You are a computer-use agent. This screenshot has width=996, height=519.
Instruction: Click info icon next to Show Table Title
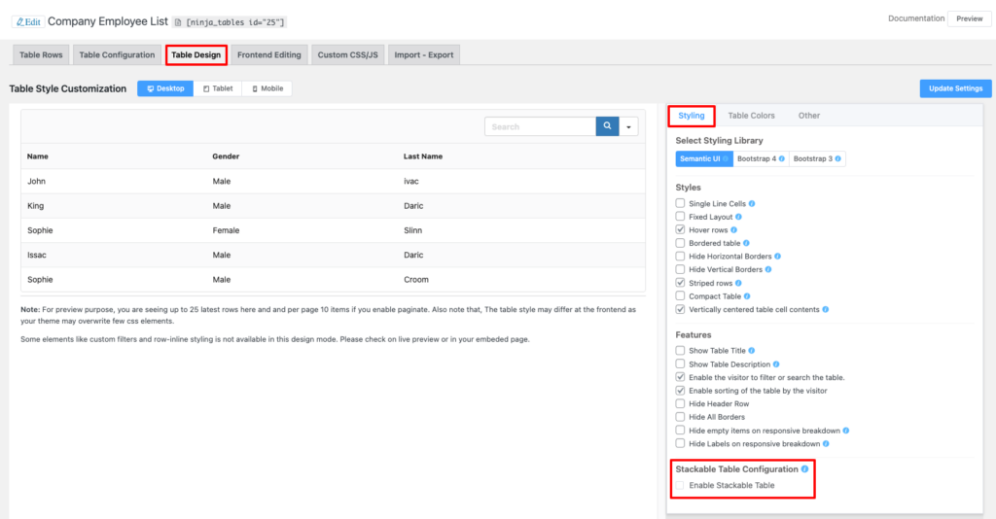pyautogui.click(x=752, y=350)
